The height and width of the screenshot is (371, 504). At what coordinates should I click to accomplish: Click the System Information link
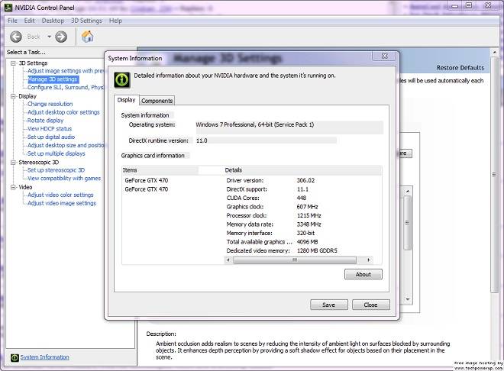[45, 357]
